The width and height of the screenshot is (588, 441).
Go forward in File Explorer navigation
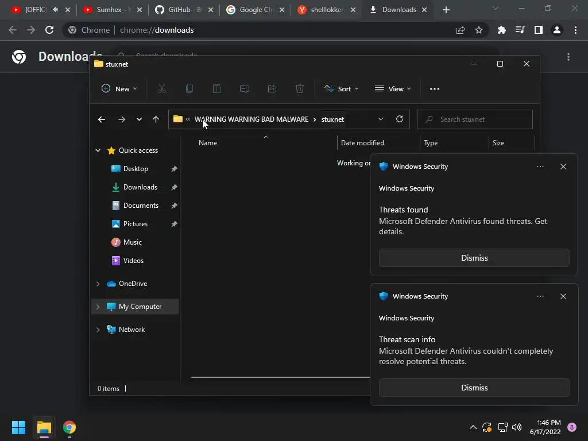coord(122,119)
